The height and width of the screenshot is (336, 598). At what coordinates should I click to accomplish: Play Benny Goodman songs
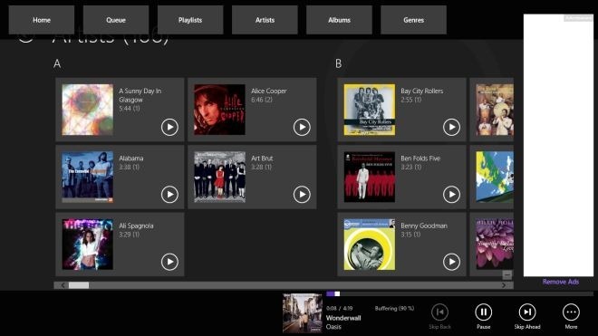point(451,262)
